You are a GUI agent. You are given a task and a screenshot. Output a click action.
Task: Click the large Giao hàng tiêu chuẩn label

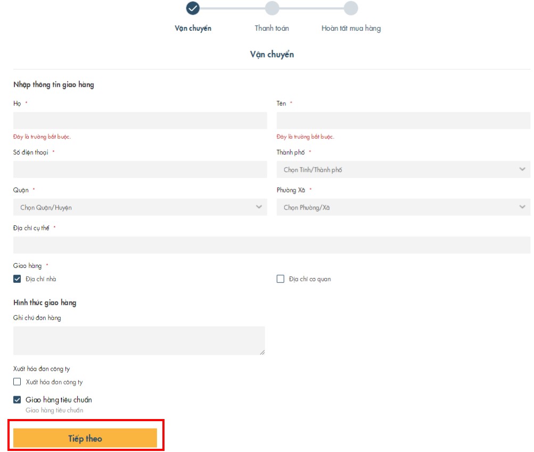pos(59,400)
